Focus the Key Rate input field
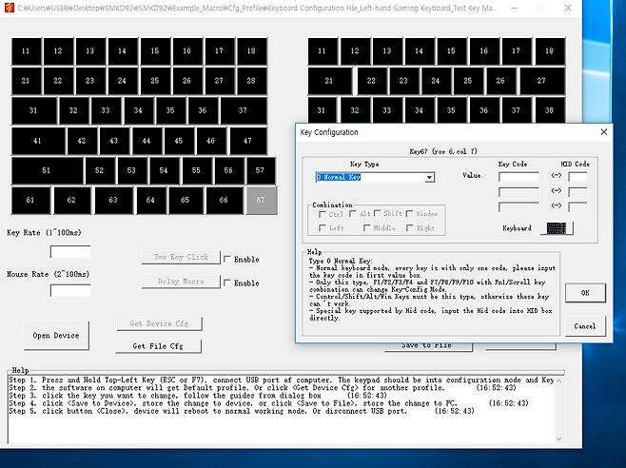The image size is (626, 468). point(70,252)
